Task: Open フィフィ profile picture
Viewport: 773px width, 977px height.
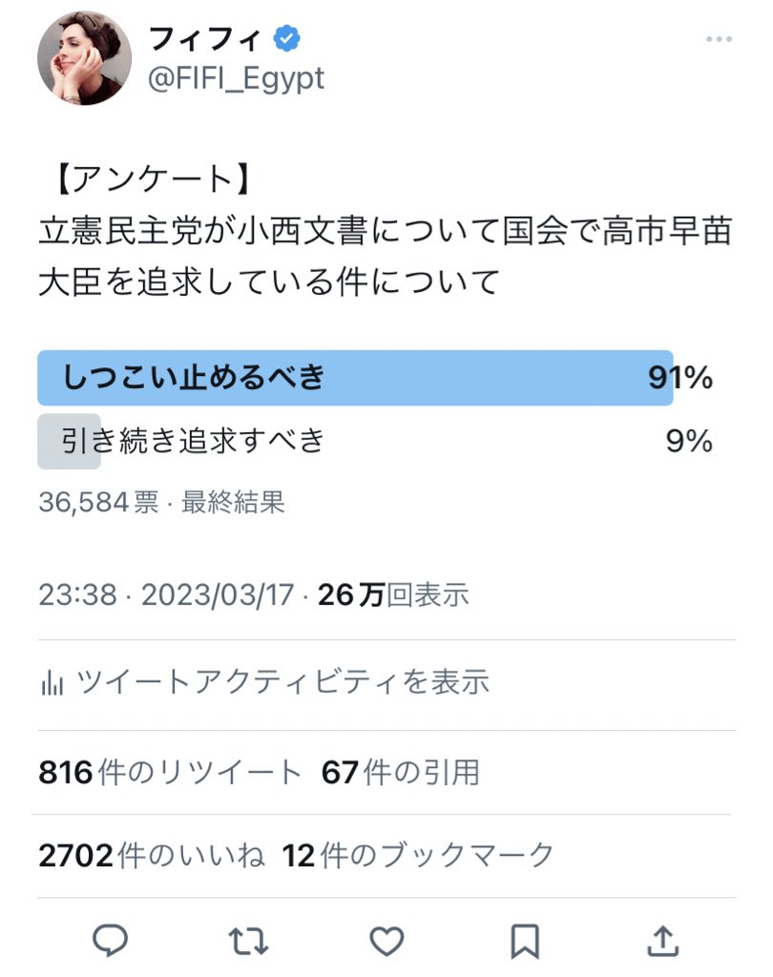Action: coord(84,58)
